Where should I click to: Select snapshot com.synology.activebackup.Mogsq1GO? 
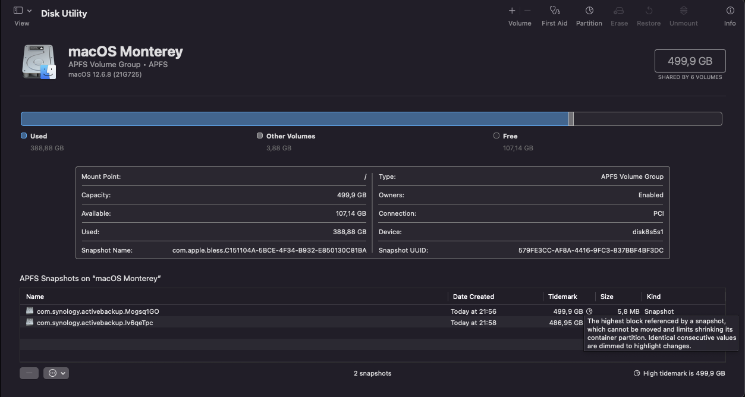[98, 311]
